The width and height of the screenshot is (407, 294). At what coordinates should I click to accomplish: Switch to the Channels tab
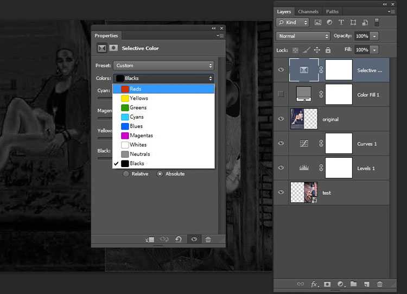pos(308,11)
